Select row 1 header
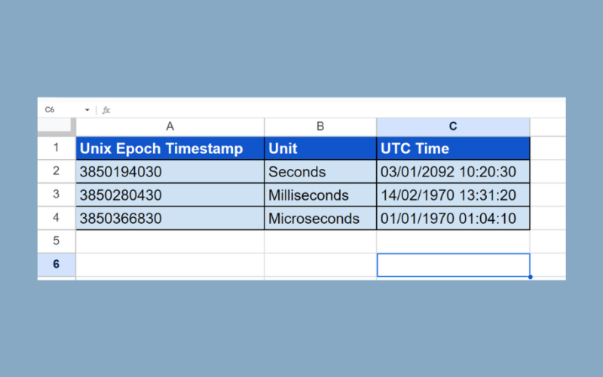 click(57, 149)
